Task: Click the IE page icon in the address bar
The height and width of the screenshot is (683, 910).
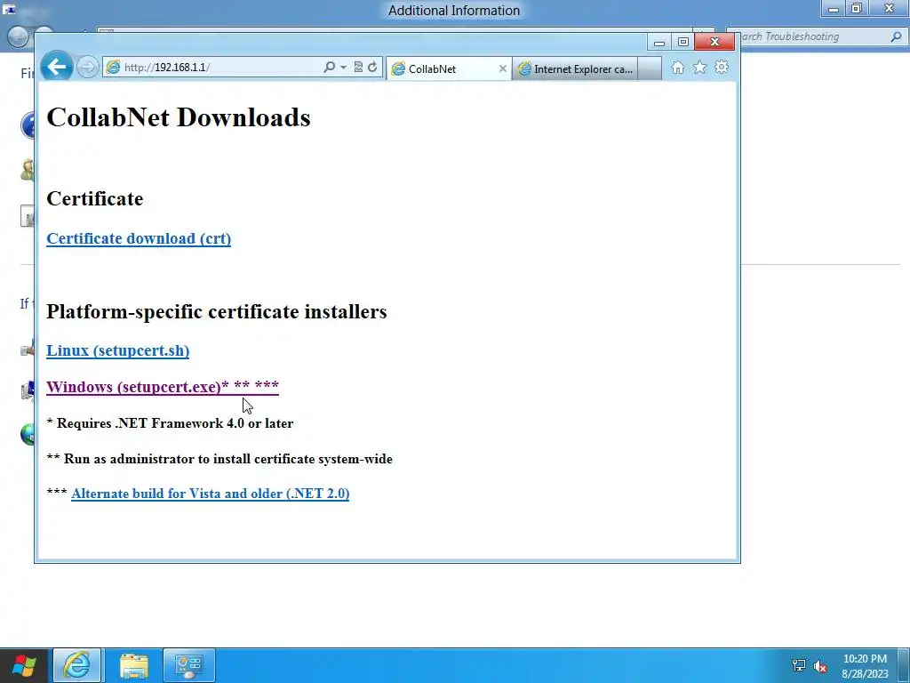Action: tap(113, 68)
